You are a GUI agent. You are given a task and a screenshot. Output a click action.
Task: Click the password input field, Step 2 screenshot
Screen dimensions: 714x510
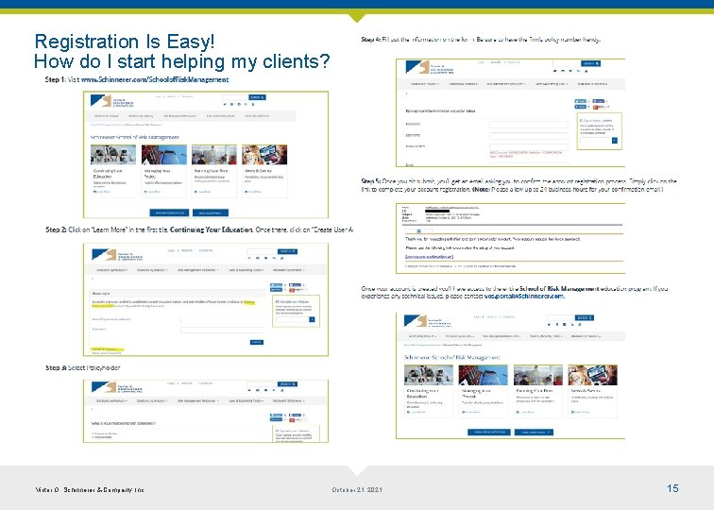(222, 331)
